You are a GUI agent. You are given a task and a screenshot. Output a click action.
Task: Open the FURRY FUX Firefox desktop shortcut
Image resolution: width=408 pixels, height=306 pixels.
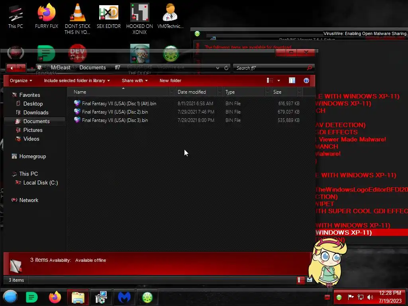tap(46, 16)
